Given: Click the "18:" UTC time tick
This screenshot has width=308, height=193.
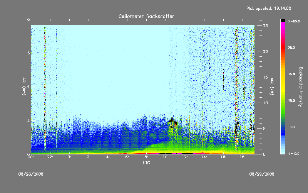Looking at the screenshot, I should [x=243, y=157].
